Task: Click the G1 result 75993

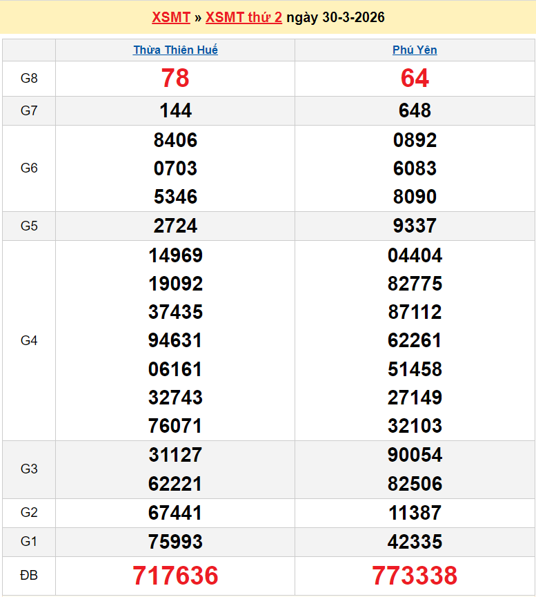Action: (175, 542)
